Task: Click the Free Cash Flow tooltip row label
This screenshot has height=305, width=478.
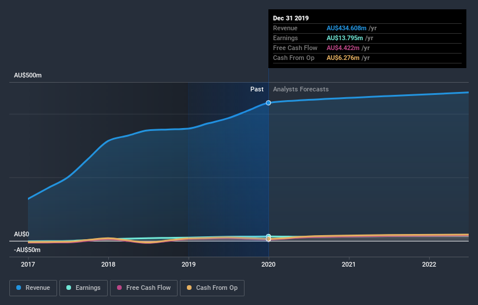Action: pos(295,48)
